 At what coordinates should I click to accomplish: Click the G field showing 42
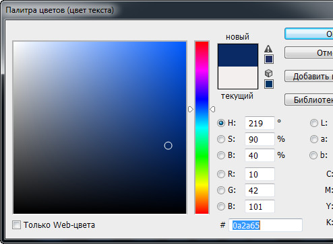tap(260, 190)
